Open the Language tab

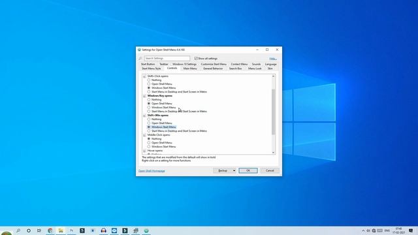coord(270,64)
